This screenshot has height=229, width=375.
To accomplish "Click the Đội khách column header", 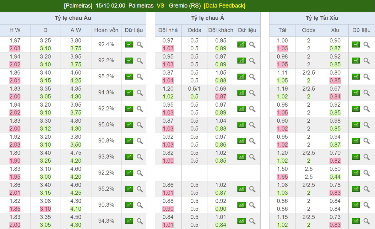I will pyautogui.click(x=220, y=30).
